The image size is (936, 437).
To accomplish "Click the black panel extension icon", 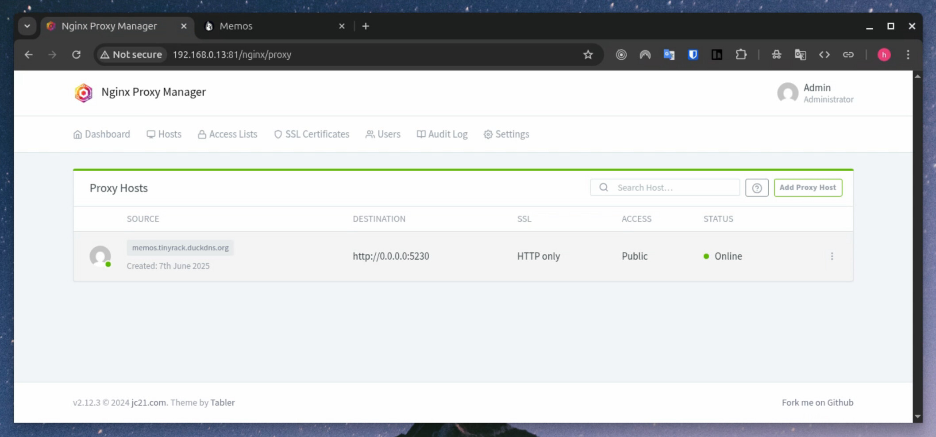I will 716,54.
